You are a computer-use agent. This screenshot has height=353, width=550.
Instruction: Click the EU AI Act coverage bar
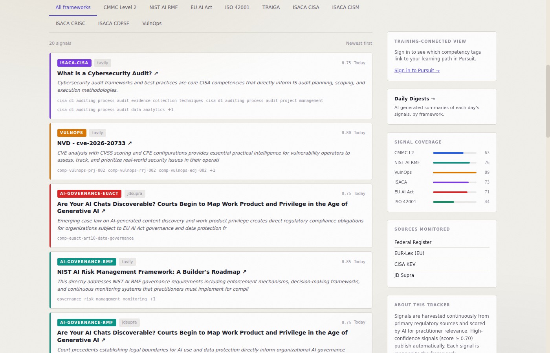pos(455,192)
